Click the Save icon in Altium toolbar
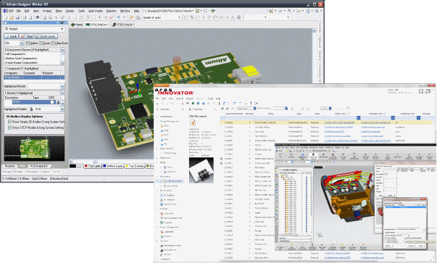The height and width of the screenshot is (263, 437). tap(17, 17)
